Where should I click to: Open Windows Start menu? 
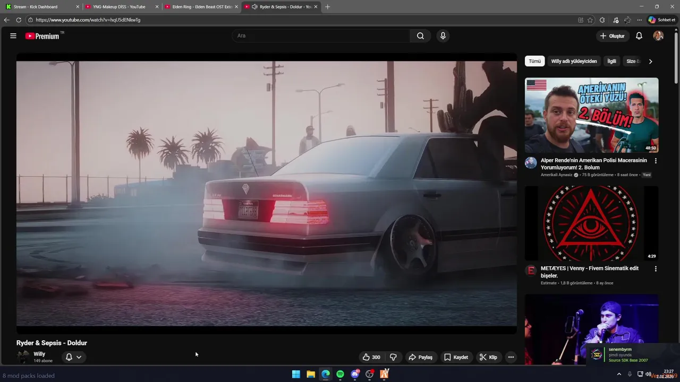tap(296, 374)
